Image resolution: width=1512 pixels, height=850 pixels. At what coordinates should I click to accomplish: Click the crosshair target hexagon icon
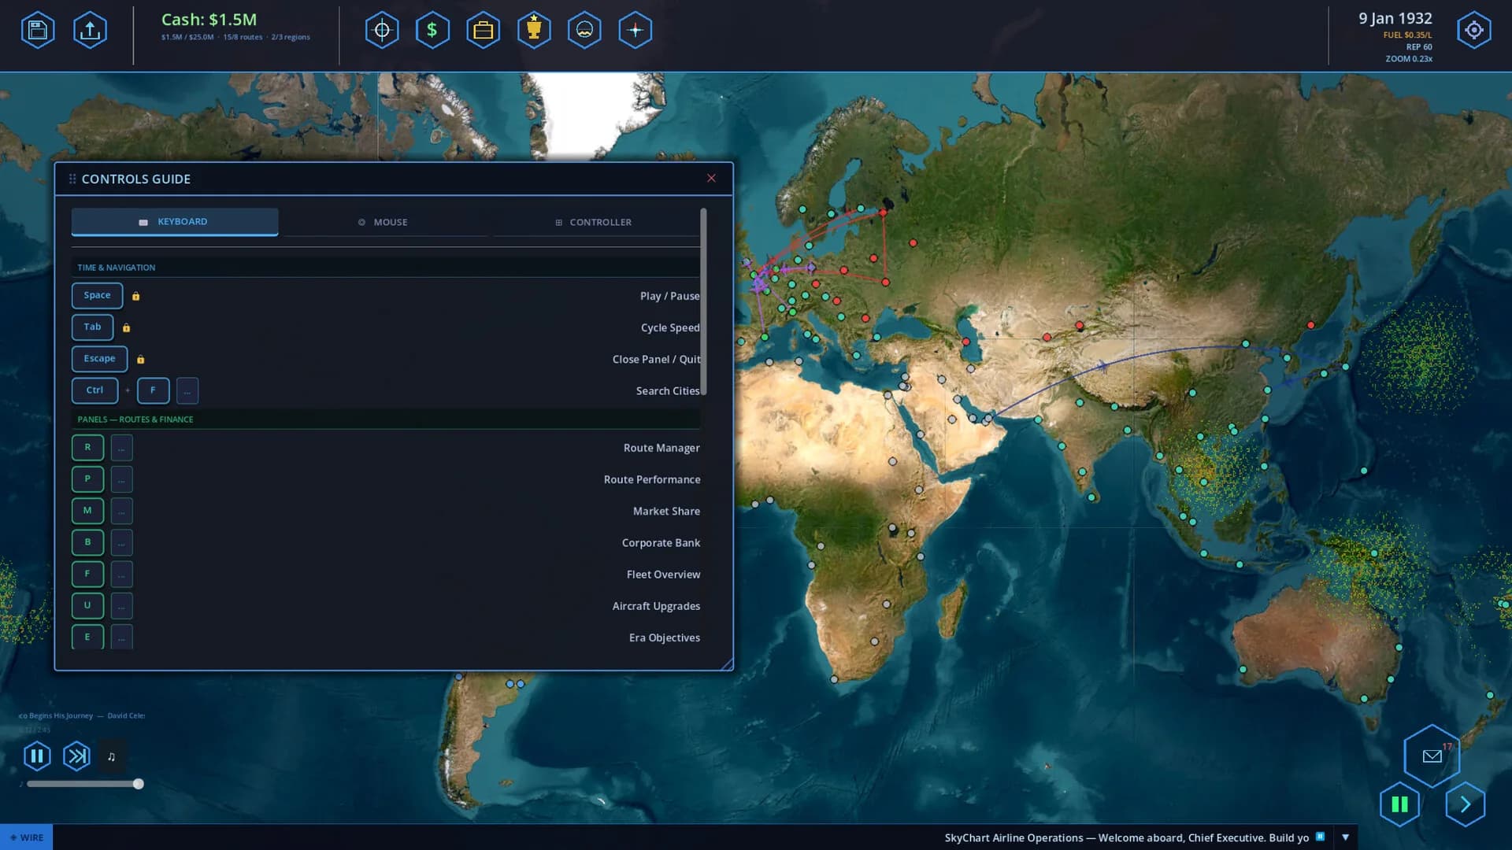click(x=382, y=31)
